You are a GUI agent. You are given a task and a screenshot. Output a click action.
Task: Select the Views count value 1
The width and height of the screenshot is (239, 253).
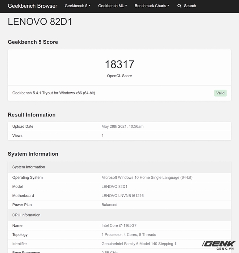(102, 135)
